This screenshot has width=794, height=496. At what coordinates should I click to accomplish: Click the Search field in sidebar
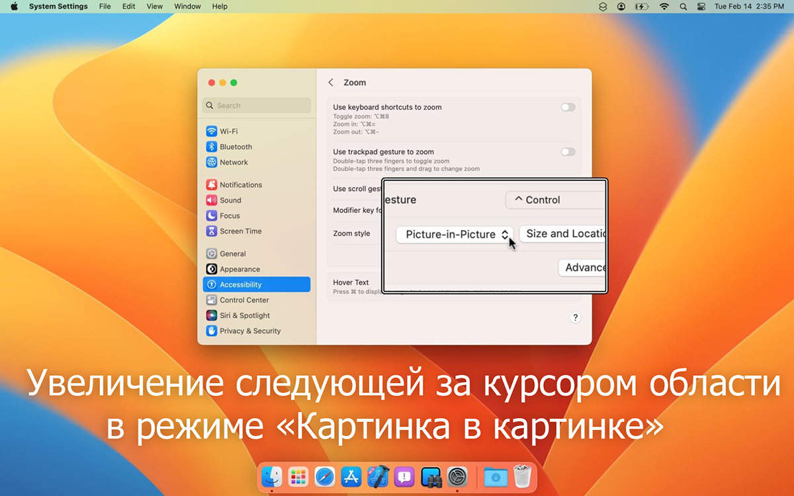tap(257, 106)
